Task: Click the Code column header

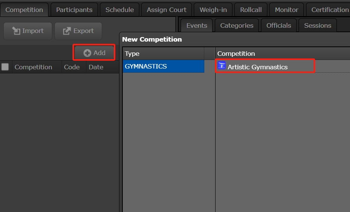Action: point(72,67)
